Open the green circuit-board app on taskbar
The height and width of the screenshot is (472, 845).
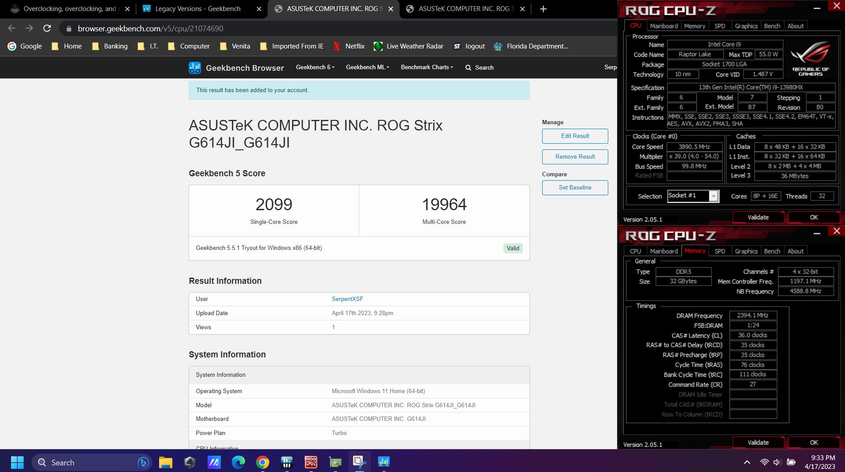335,462
